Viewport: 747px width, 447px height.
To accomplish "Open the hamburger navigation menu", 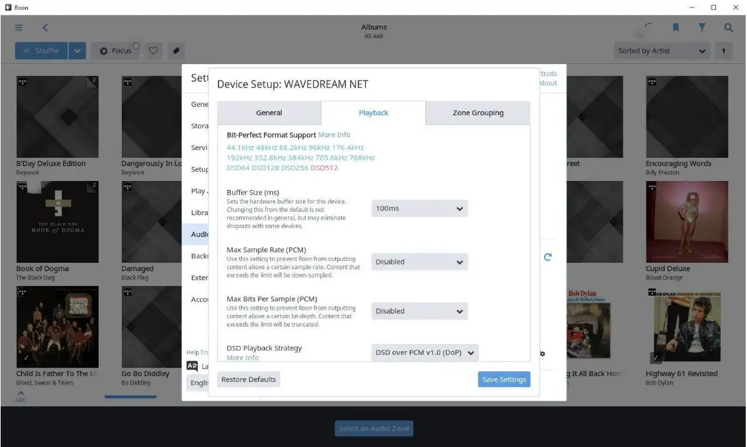I will pos(19,28).
